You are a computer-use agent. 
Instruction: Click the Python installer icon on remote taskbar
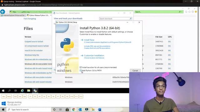click(35, 91)
